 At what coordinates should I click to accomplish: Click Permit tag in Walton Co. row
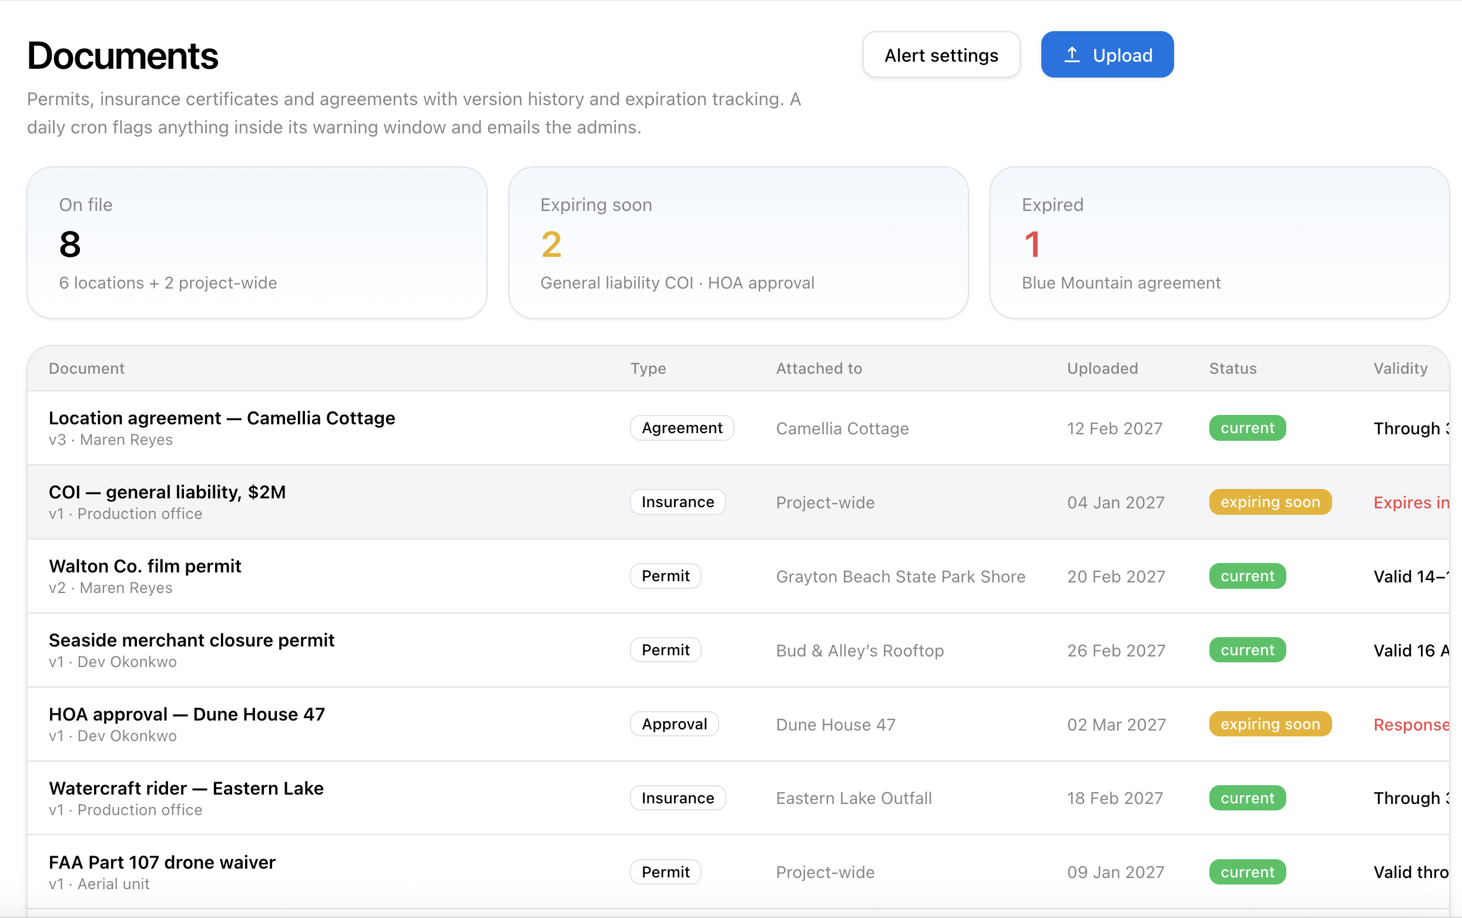665,575
